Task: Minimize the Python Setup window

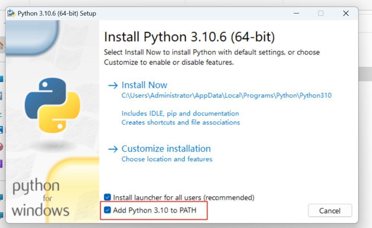Action: (x=296, y=13)
